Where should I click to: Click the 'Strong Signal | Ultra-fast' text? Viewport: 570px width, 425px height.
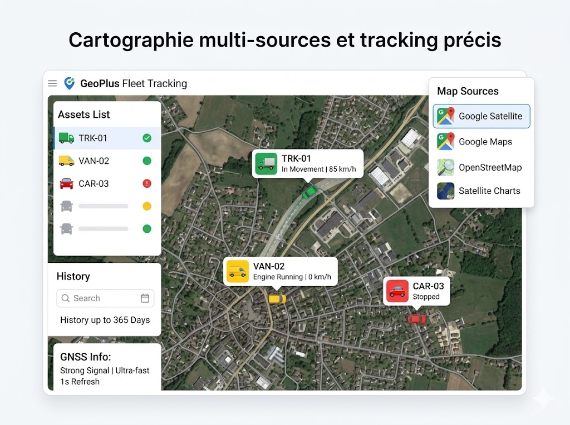105,371
